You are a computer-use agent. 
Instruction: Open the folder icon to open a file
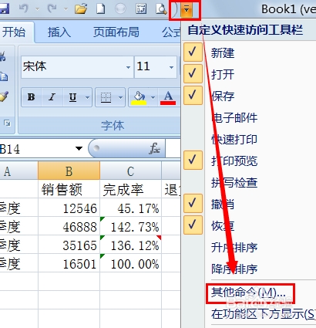[x=81, y=9]
